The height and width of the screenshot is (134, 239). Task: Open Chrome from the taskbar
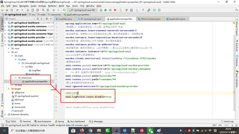coord(90,130)
